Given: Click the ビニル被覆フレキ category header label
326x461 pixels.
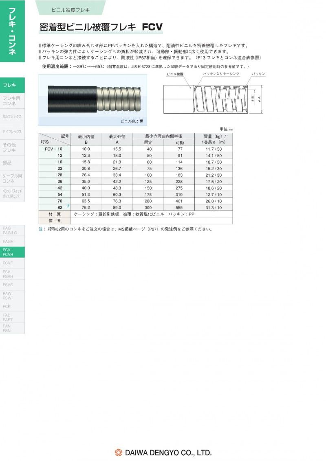Looking at the screenshot, I should point(70,10).
